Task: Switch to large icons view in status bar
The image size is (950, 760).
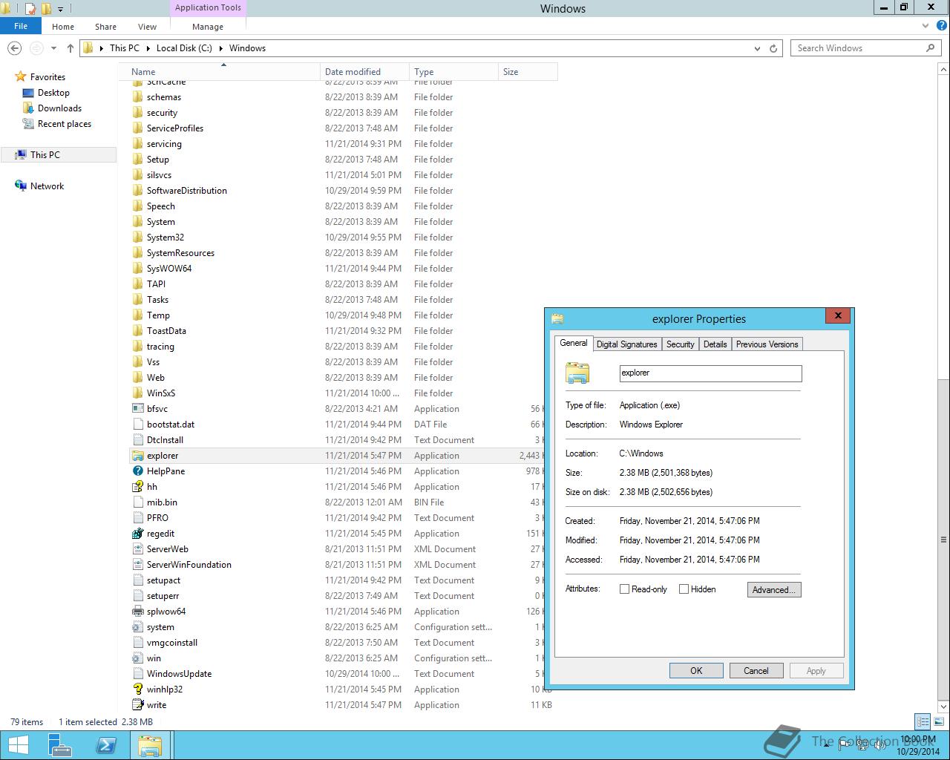Action: [938, 721]
